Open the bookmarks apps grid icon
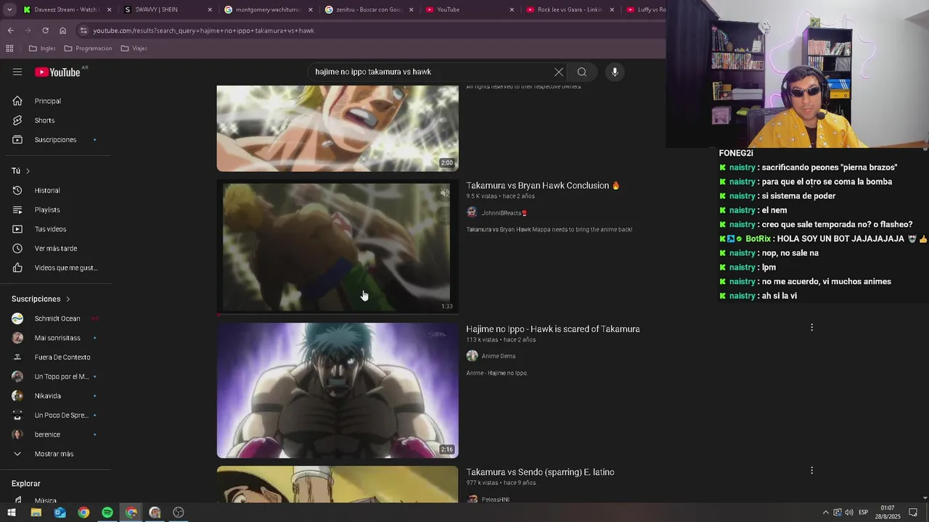929x522 pixels. pos(9,49)
